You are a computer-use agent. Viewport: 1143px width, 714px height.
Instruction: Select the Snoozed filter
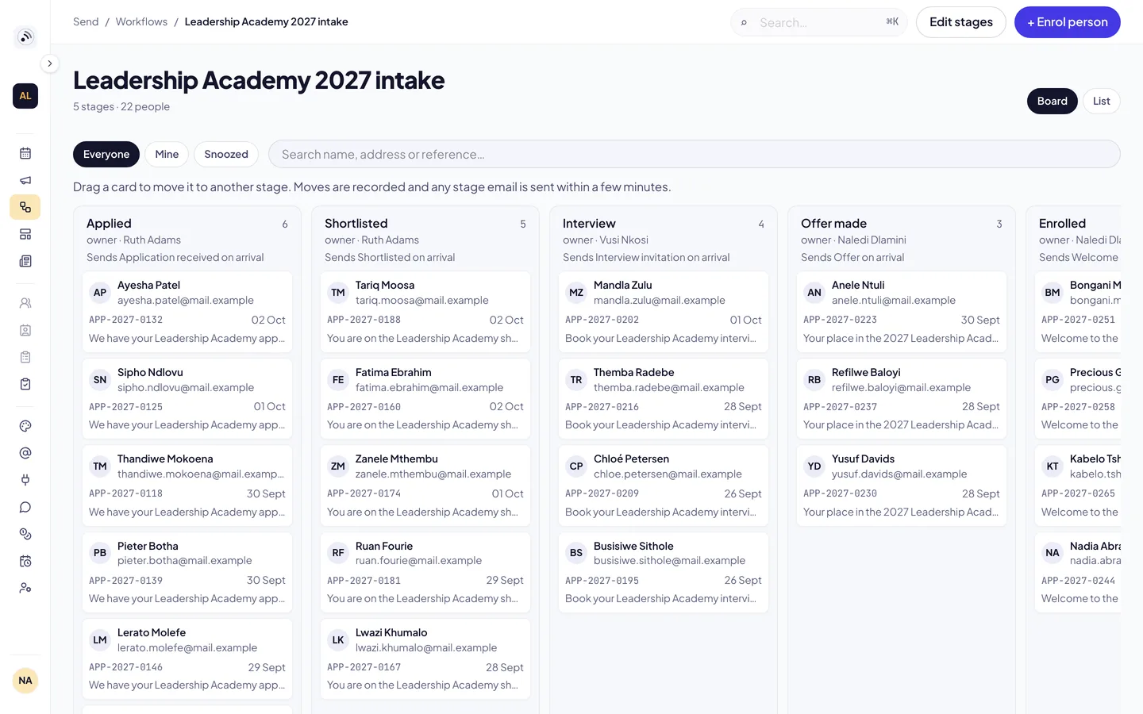coord(226,154)
